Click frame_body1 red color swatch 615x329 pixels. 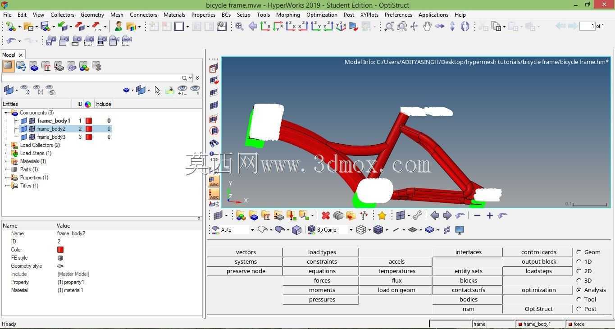coord(89,121)
